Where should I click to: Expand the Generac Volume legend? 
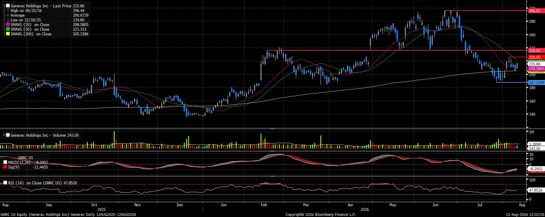4,135
